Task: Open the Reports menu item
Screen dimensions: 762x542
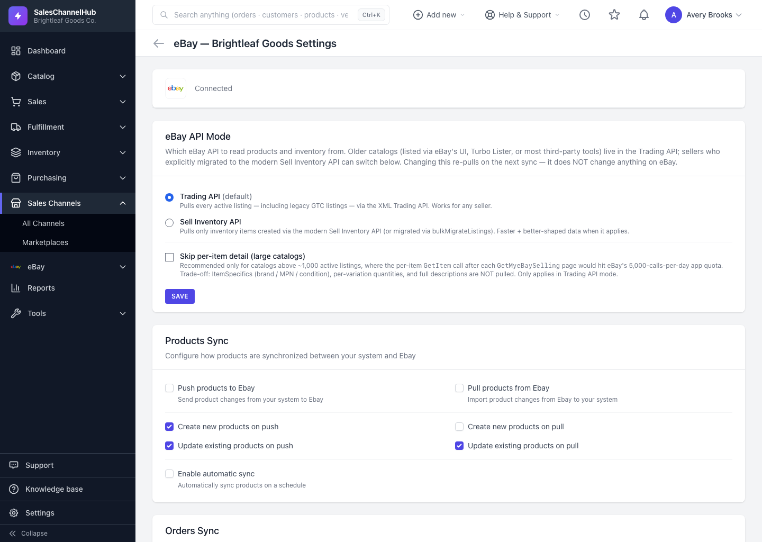Action: [68, 288]
